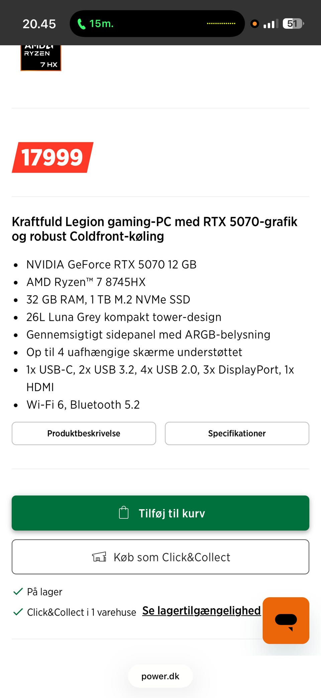Tap the På lager checkmark icon
This screenshot has width=321, height=698.
[x=18, y=592]
